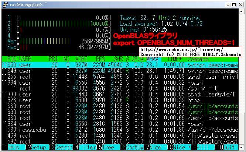Maximize the PuTTY window
The width and height of the screenshot is (246, 152).
point(234,5)
